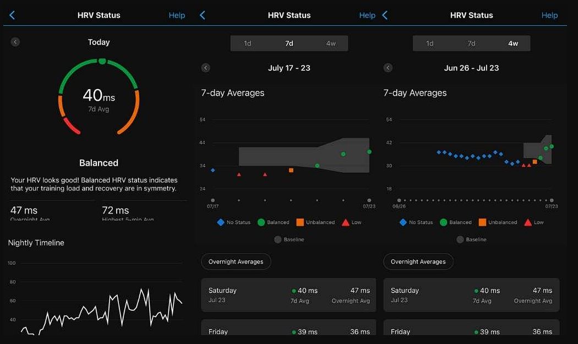The width and height of the screenshot is (578, 344).
Task: Tap green marker atop the HRV gauge
Action: coord(102,61)
